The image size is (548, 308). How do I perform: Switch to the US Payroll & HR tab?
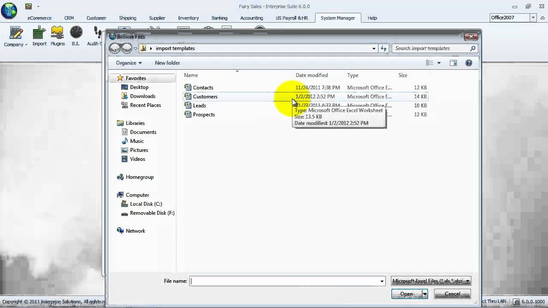tap(292, 18)
